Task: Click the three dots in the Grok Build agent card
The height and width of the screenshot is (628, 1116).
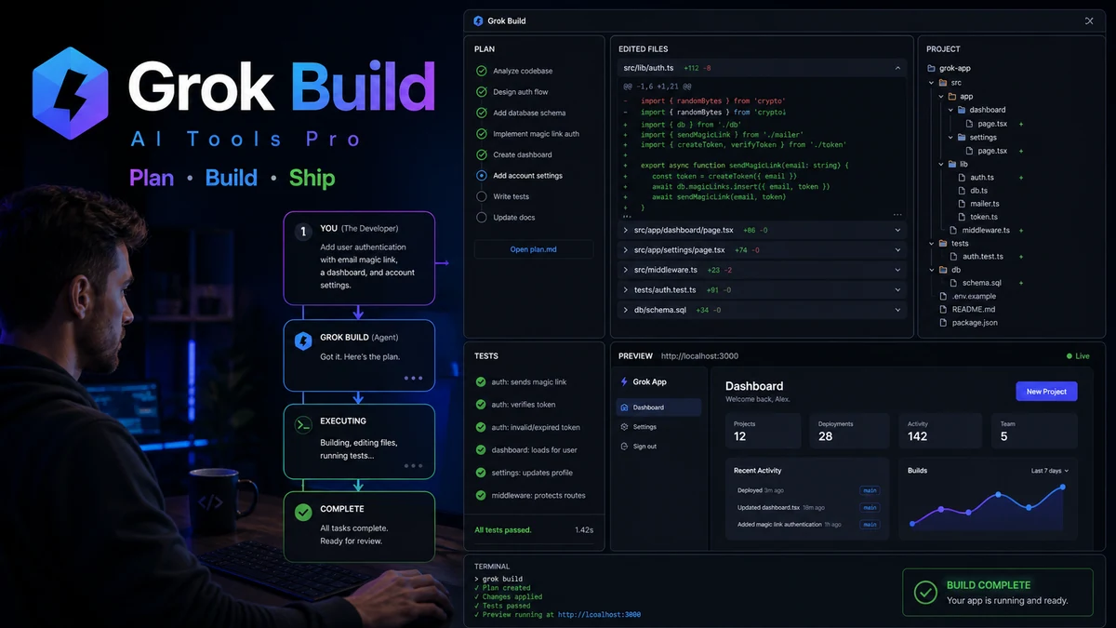Action: (413, 379)
